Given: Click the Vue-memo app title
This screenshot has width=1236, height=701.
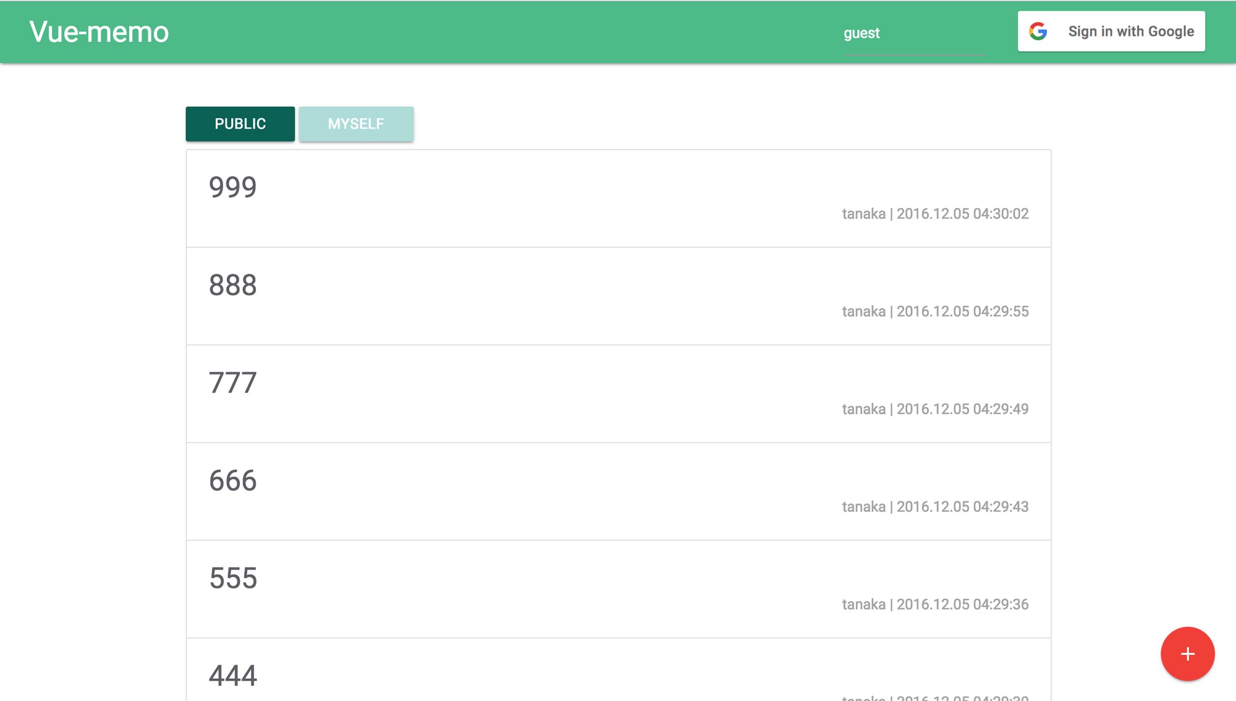Looking at the screenshot, I should pos(100,32).
